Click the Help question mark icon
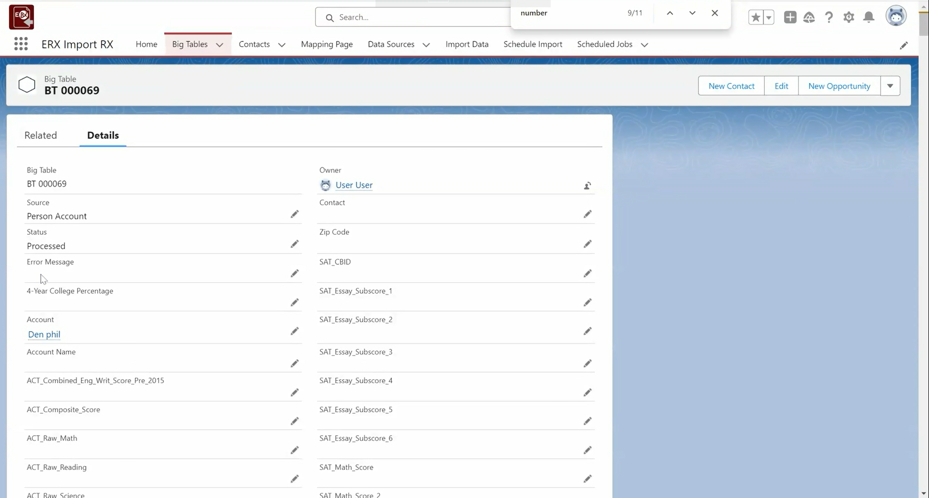Viewport: 929px width, 498px height. tap(829, 17)
